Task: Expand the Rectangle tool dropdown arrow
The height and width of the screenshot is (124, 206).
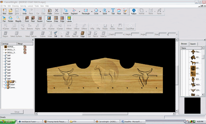Action: point(92,12)
